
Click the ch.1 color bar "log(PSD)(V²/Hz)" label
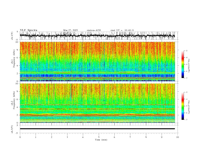pyautogui.click(x=189, y=66)
